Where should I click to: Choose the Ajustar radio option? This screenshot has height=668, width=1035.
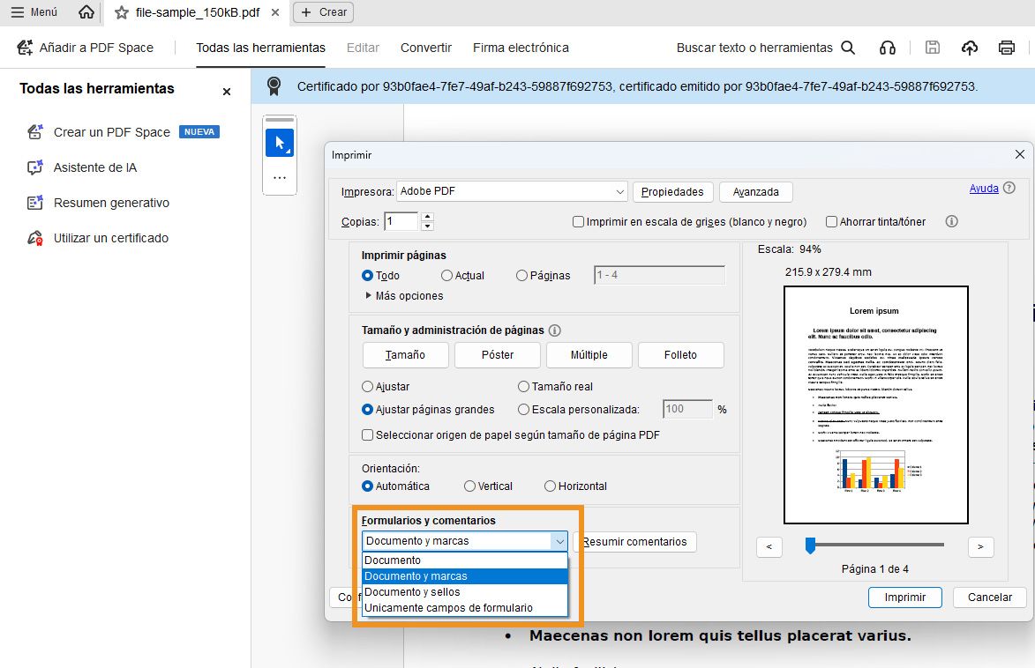click(368, 386)
